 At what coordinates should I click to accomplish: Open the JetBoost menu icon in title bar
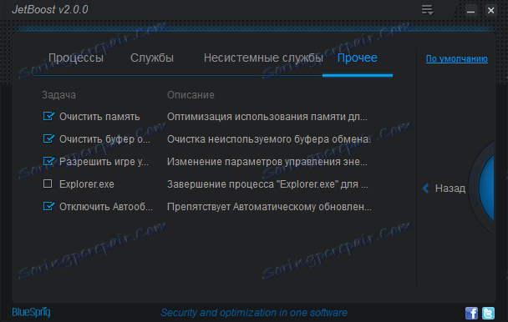pyautogui.click(x=427, y=10)
